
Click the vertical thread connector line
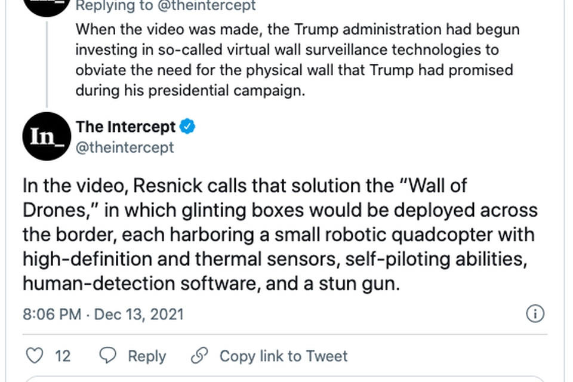[47, 64]
